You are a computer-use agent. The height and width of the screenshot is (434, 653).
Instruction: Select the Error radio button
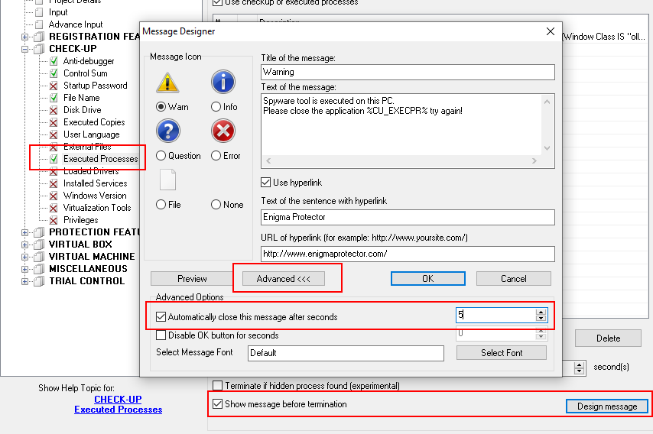(216, 156)
